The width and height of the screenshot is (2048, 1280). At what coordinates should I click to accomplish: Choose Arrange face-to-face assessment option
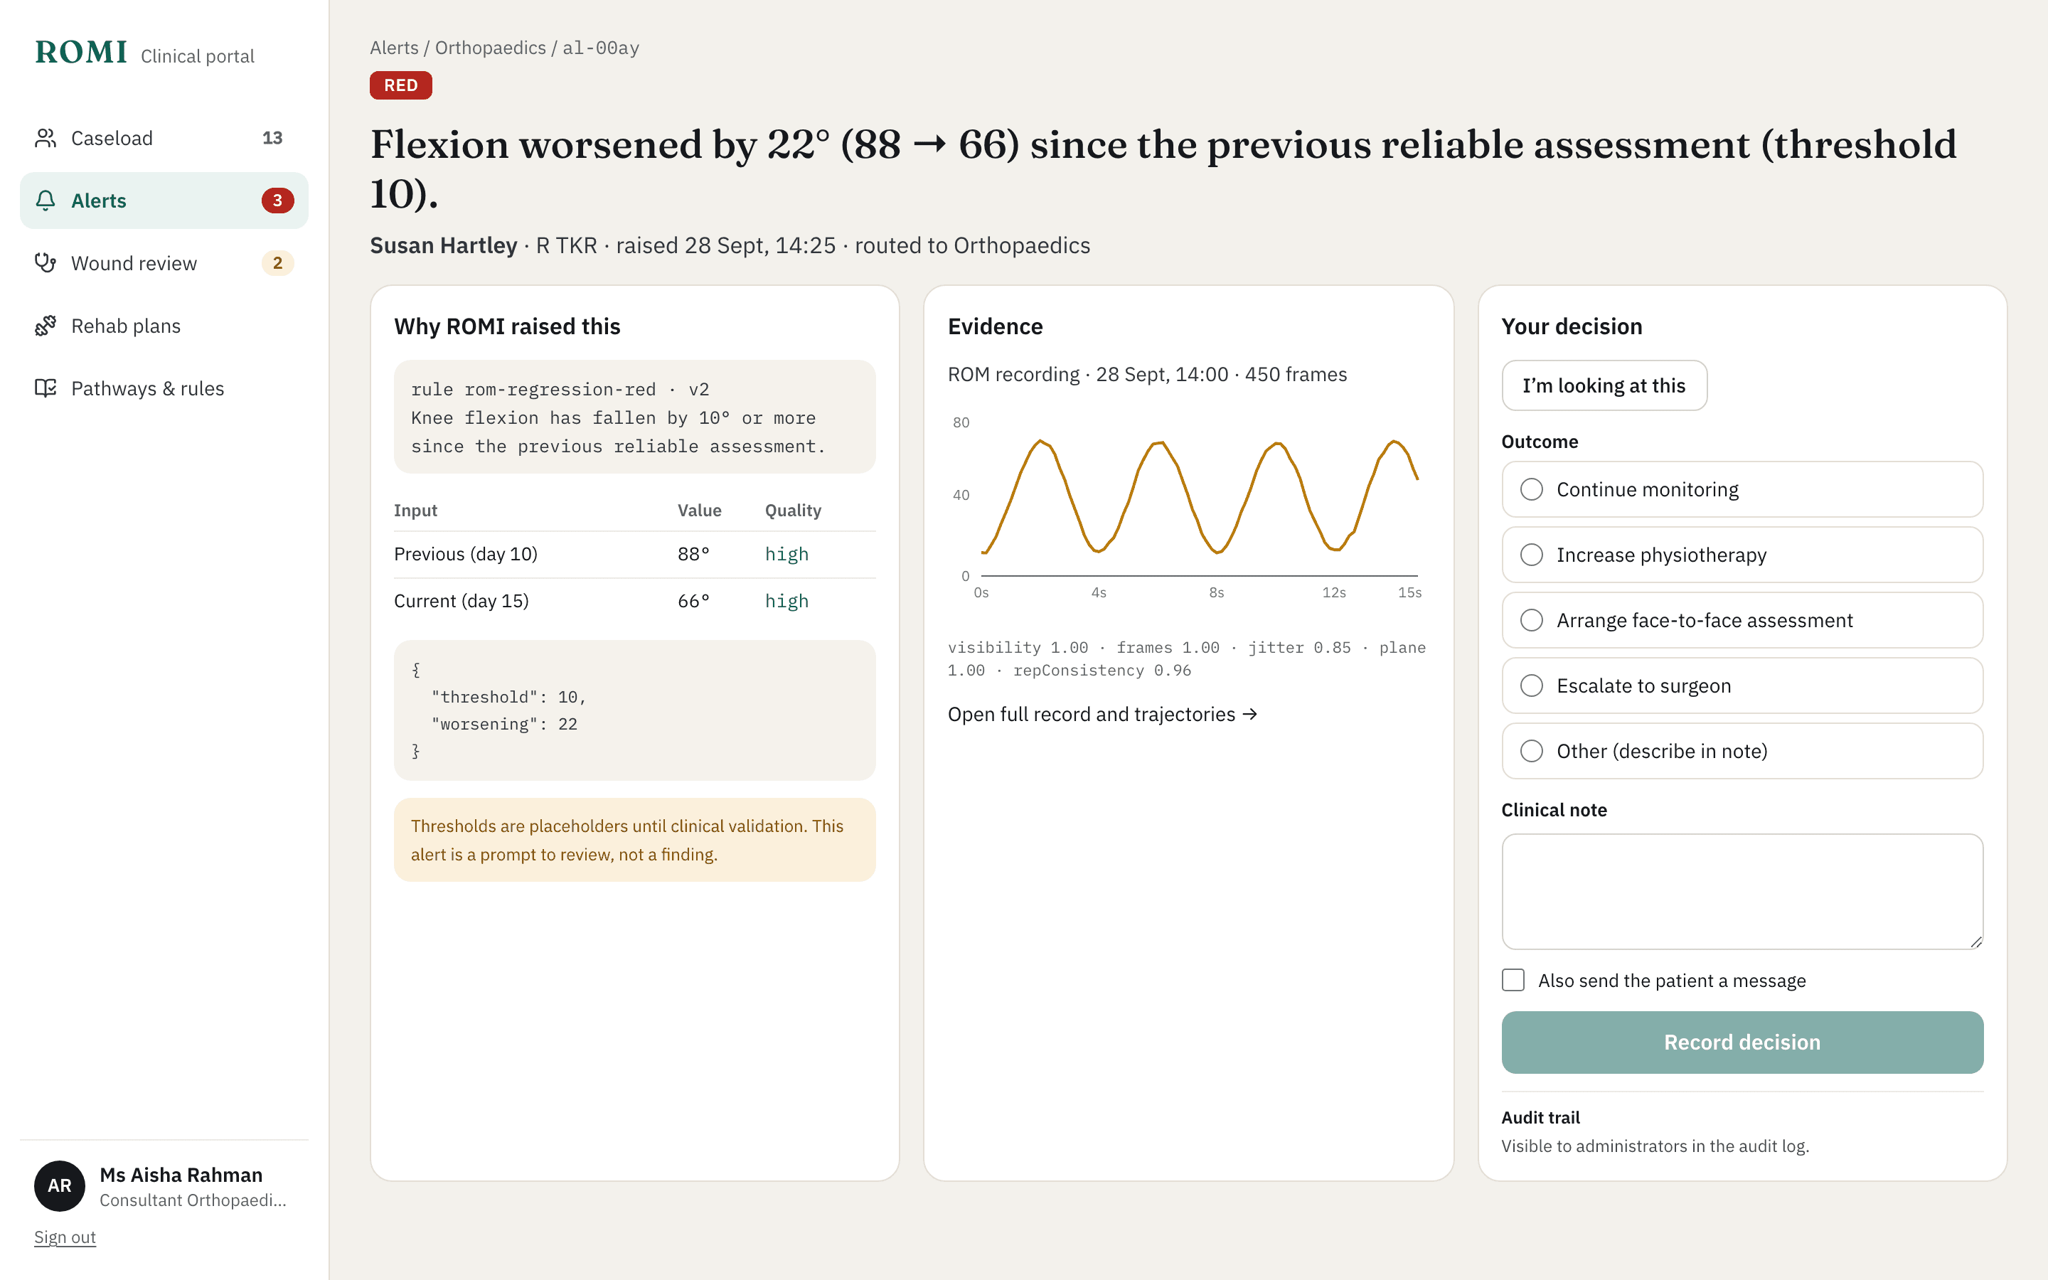1742,621
